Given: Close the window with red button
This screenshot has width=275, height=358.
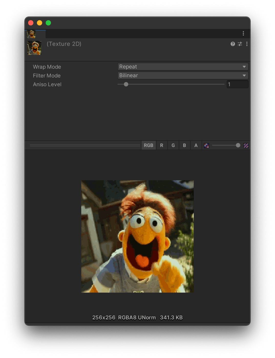Looking at the screenshot, I should point(31,23).
